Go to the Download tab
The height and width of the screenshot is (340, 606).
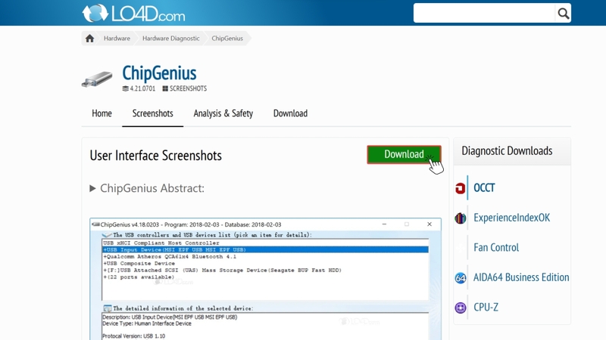(x=290, y=113)
